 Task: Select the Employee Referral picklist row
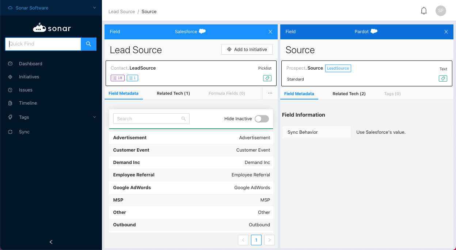tap(191, 175)
